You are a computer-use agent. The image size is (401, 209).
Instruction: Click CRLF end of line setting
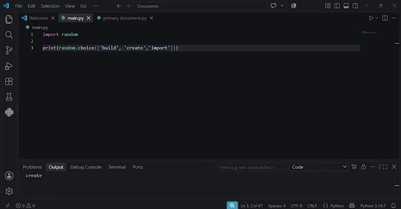312,206
